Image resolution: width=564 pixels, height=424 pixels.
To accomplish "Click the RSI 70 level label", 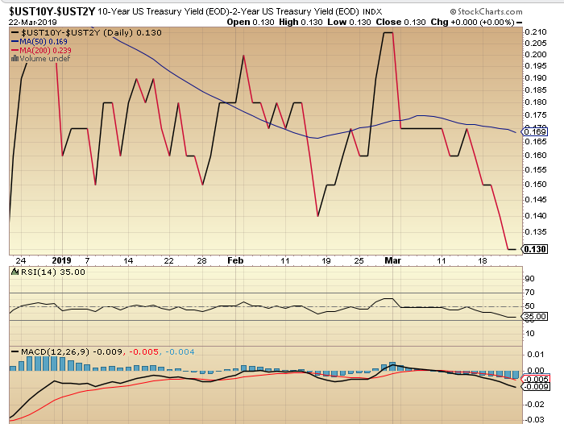I will point(529,293).
